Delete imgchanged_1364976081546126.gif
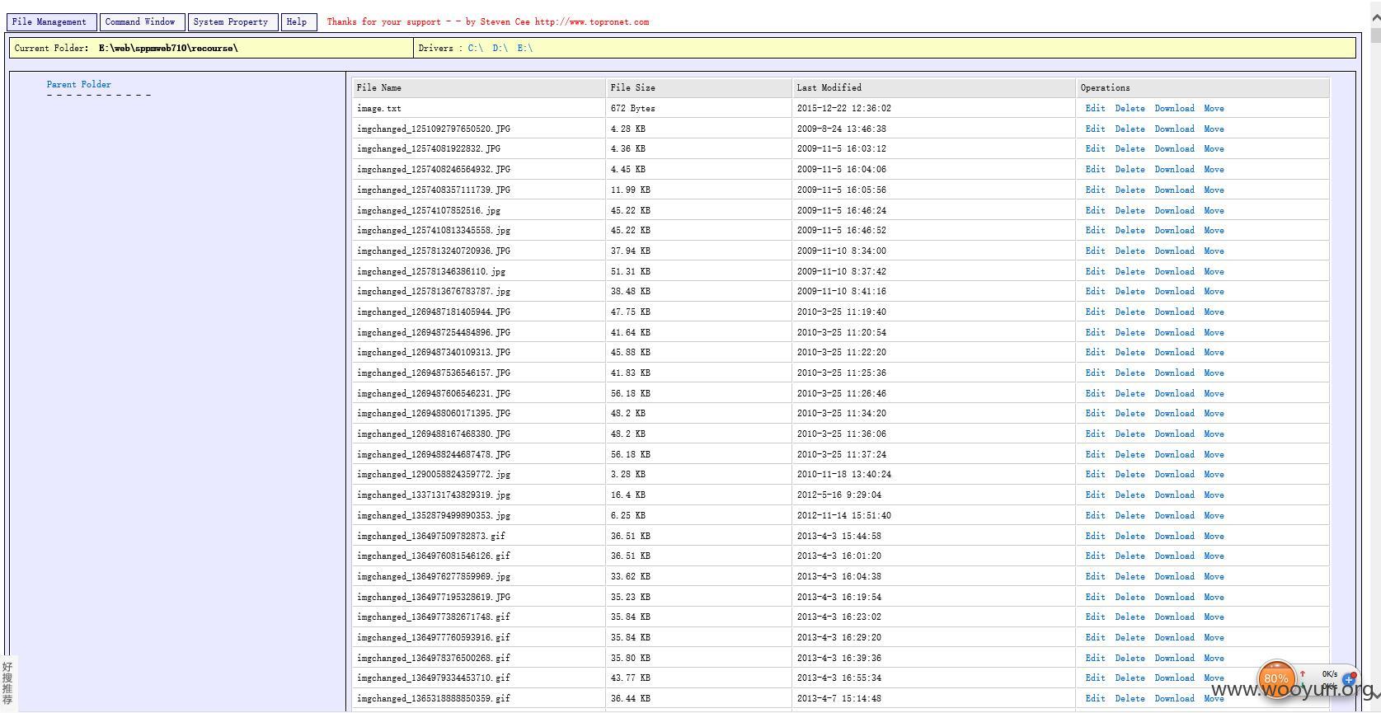 coord(1130,556)
